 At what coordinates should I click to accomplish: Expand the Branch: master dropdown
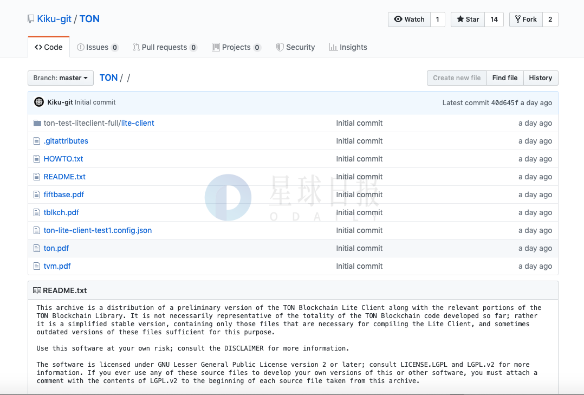60,78
